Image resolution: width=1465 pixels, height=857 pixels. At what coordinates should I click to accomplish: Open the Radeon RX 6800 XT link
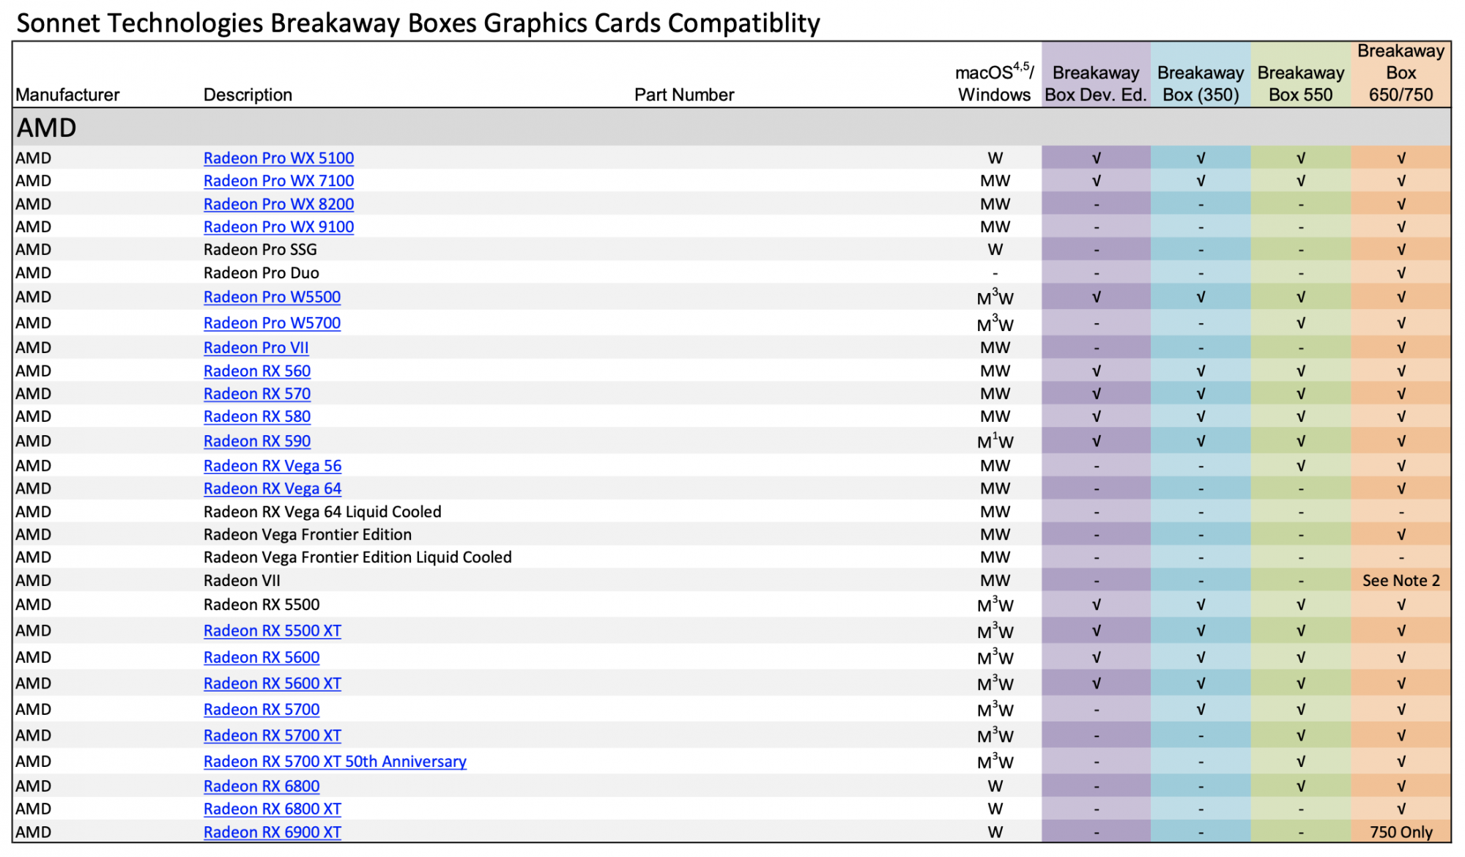pos(272,809)
